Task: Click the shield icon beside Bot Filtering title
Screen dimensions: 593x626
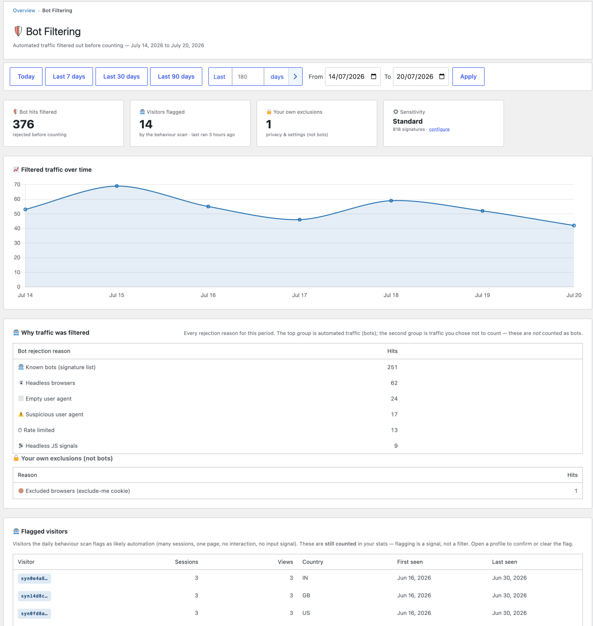Action: [18, 31]
